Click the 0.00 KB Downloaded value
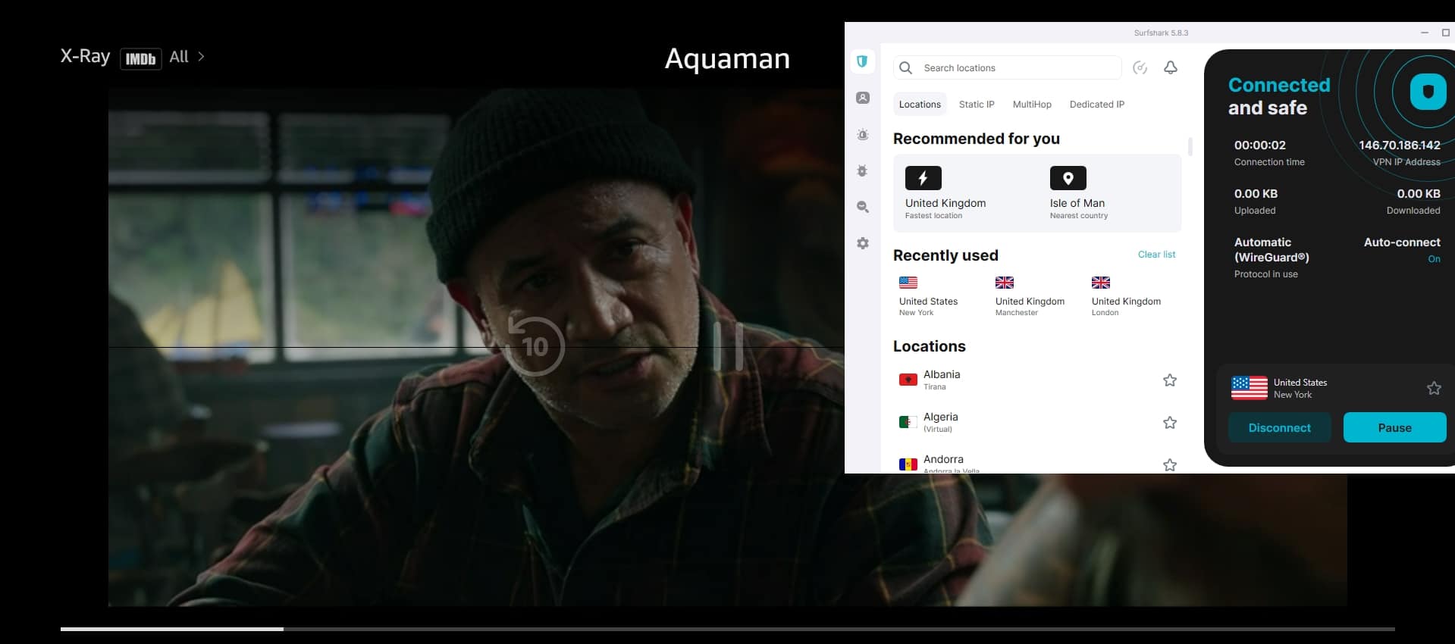The height and width of the screenshot is (644, 1455). pyautogui.click(x=1418, y=193)
